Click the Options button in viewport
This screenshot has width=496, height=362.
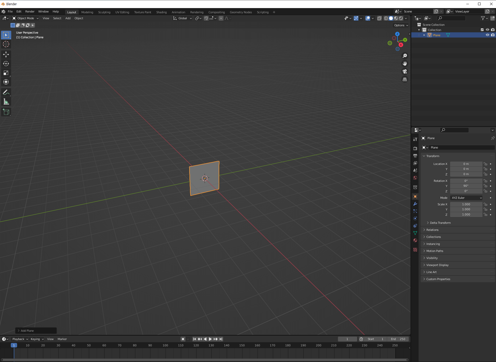[x=401, y=25]
